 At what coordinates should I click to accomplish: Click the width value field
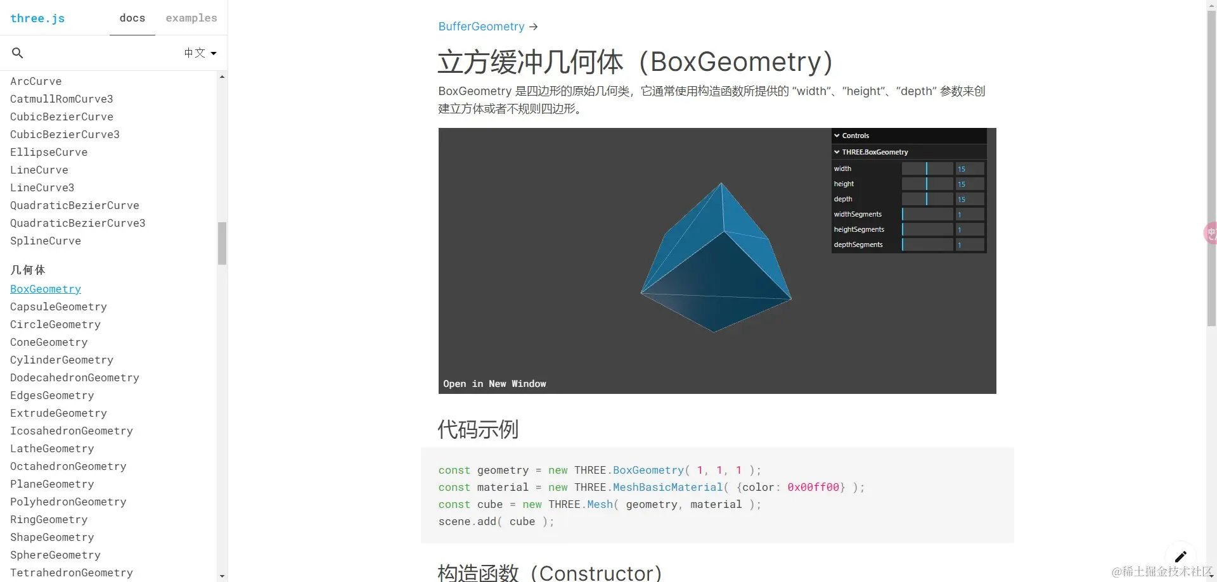[x=970, y=168]
